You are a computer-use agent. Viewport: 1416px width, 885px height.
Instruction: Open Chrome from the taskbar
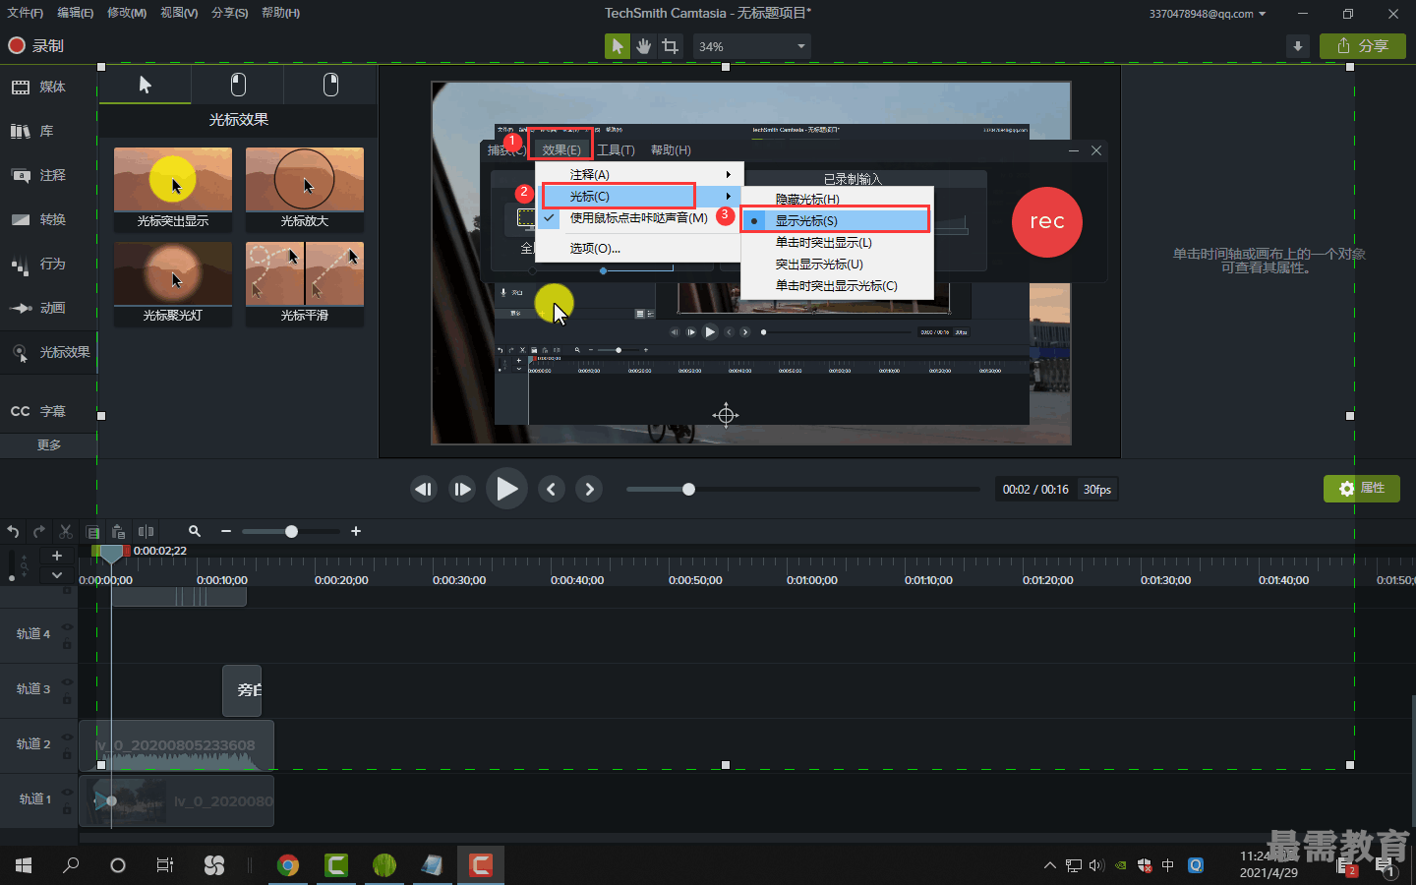pyautogui.click(x=288, y=865)
